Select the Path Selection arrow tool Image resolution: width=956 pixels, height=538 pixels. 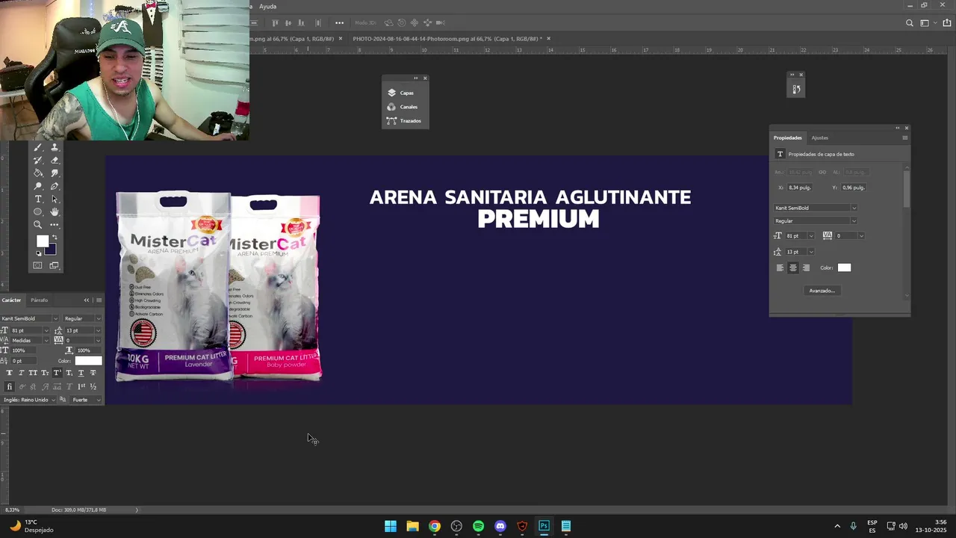[x=55, y=199]
